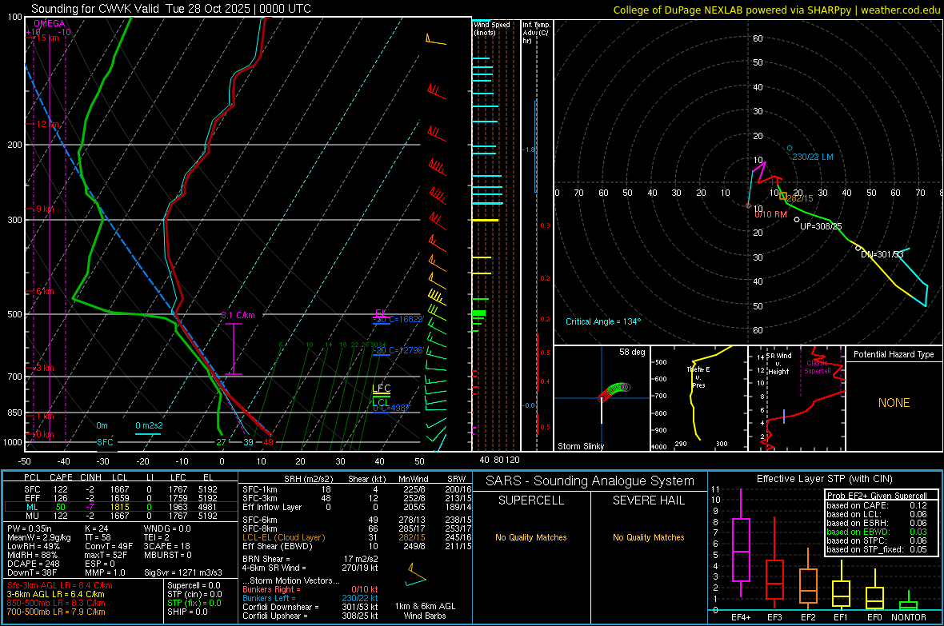944x626 pixels.
Task: Click the SRH (m2/s2) column header
Action: (x=308, y=479)
